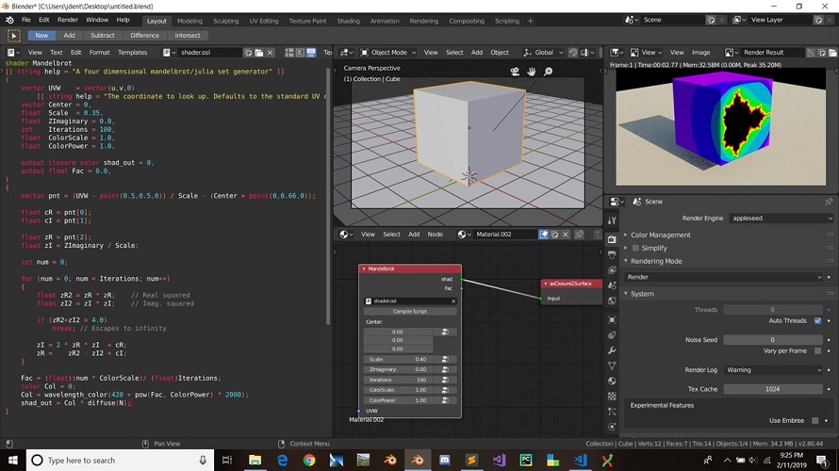Open the Render menu in top bar

coord(68,20)
